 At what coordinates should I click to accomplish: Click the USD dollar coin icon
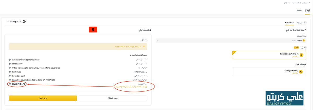[304, 40]
